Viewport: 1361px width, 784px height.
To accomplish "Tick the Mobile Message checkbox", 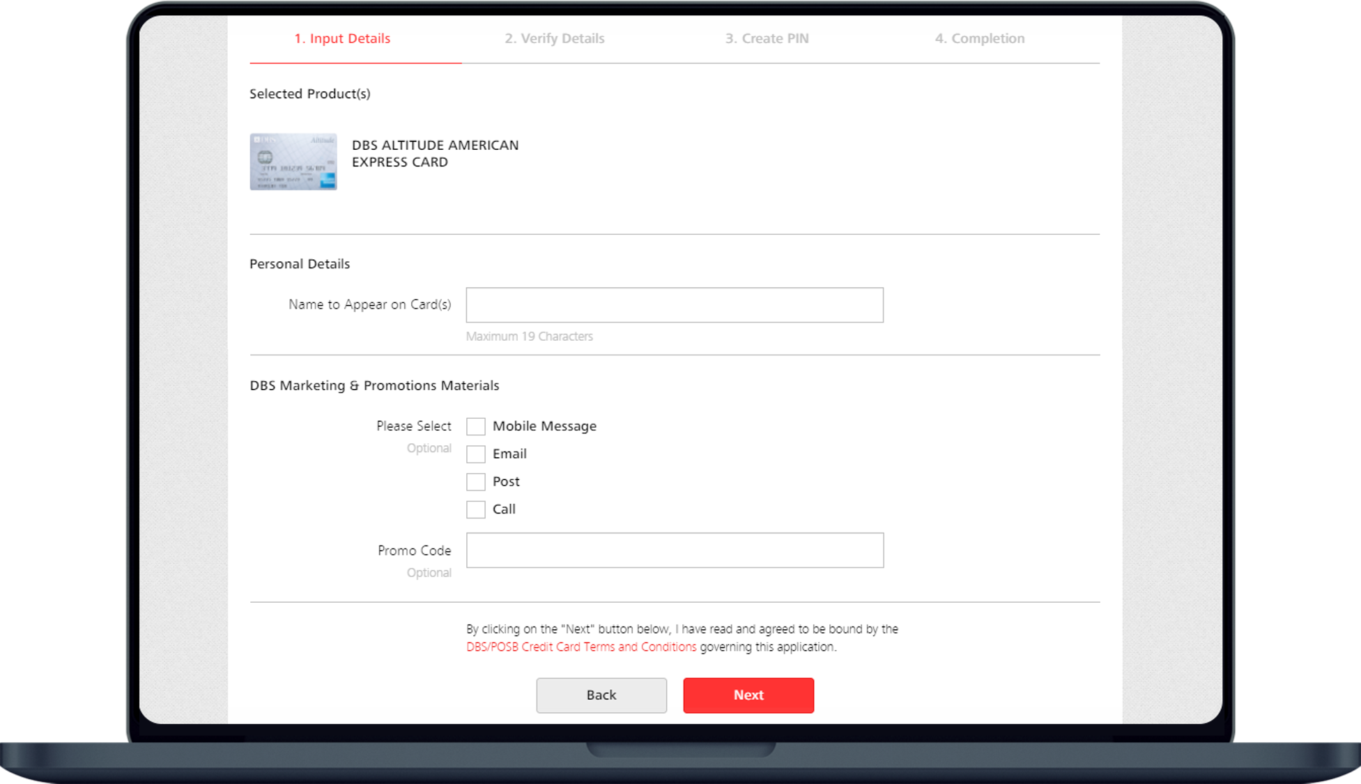I will tap(476, 426).
